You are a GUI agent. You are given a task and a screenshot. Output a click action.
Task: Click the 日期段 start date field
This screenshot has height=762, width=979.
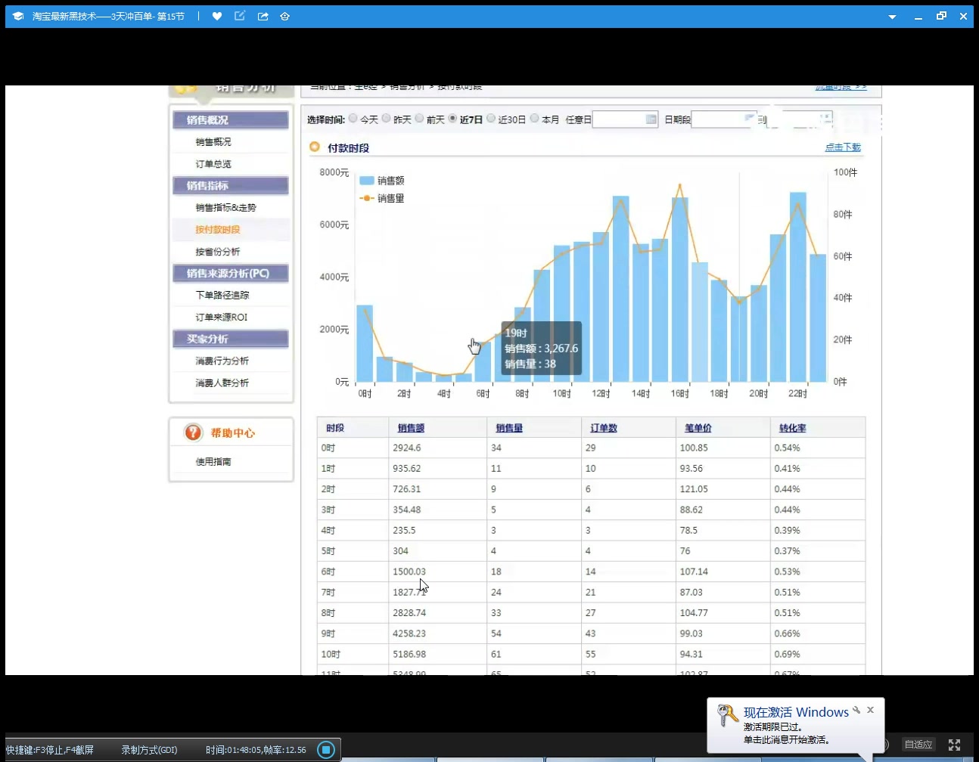coord(723,119)
